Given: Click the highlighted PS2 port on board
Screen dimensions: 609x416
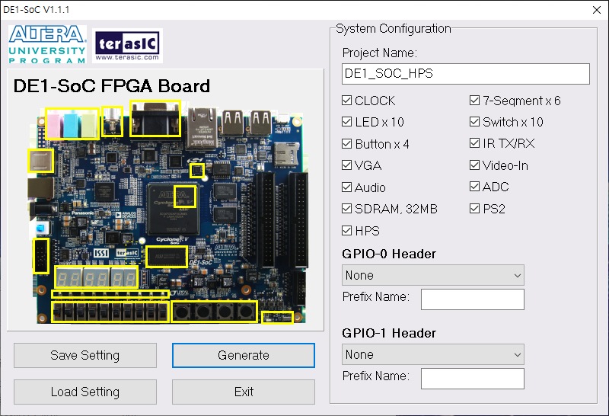Looking at the screenshot, I should coord(41,161).
